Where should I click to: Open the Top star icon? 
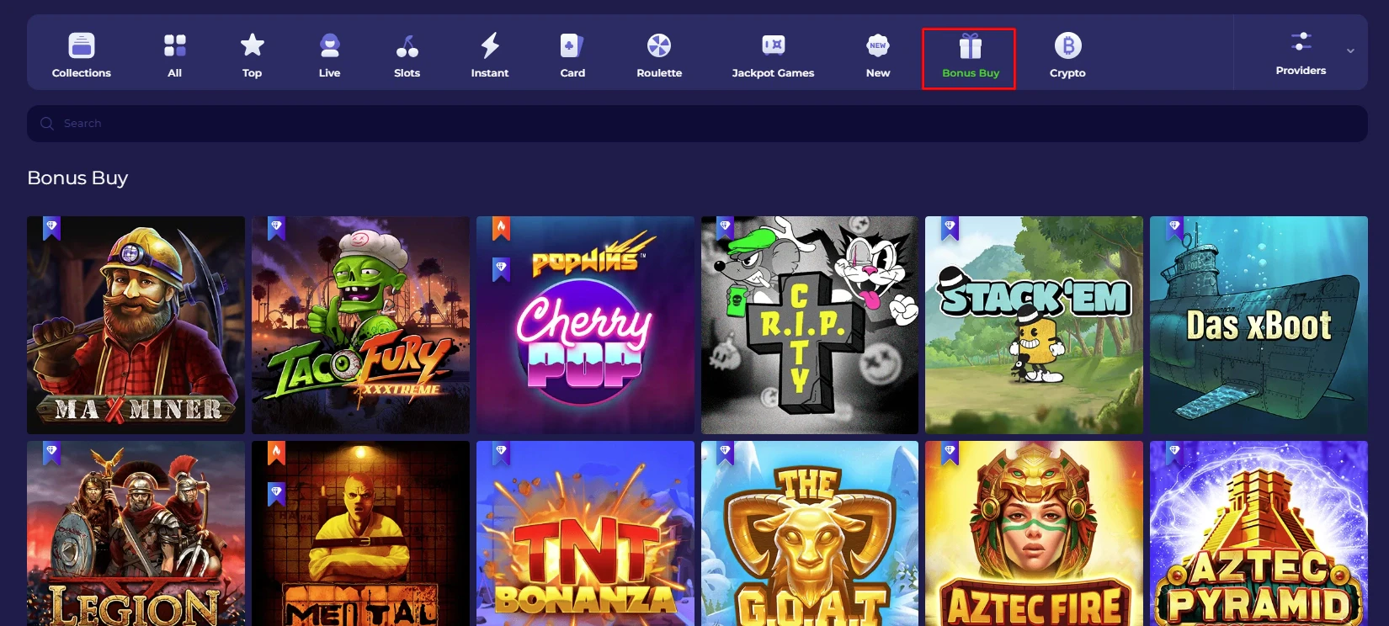pyautogui.click(x=252, y=45)
